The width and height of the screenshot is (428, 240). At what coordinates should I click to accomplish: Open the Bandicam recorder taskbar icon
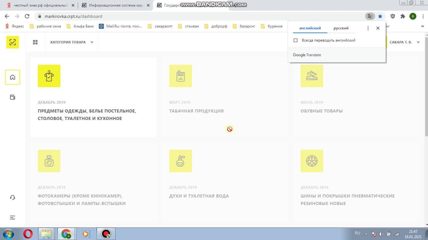(106, 234)
